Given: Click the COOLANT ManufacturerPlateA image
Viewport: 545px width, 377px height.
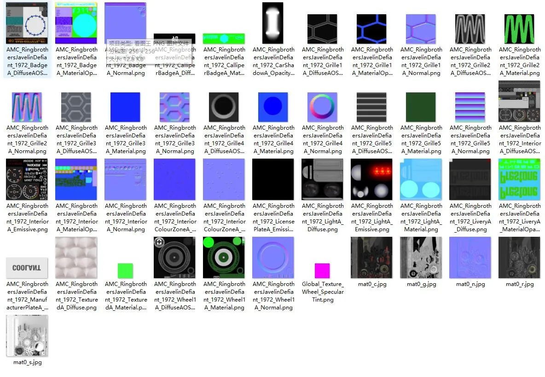Looking at the screenshot, I should 27,268.
